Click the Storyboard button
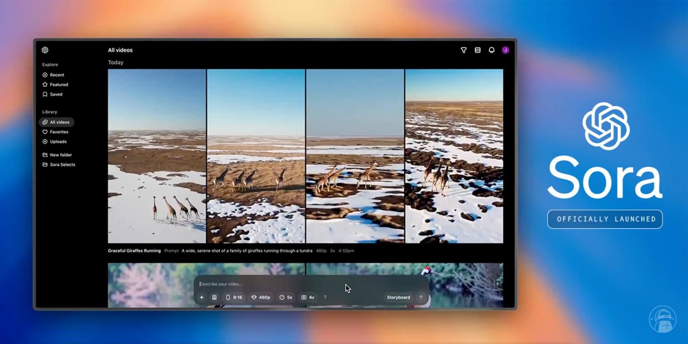The height and width of the screenshot is (344, 688). tap(398, 297)
